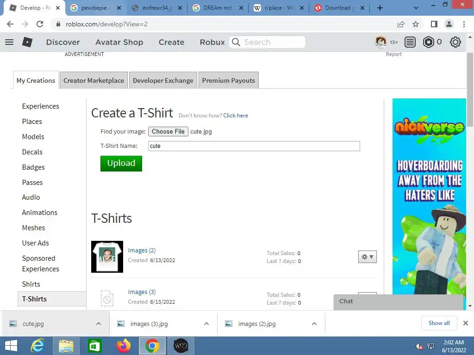Open the Roblox hamburger navigation menu
Viewport: 474px width, 355px height.
(9, 42)
